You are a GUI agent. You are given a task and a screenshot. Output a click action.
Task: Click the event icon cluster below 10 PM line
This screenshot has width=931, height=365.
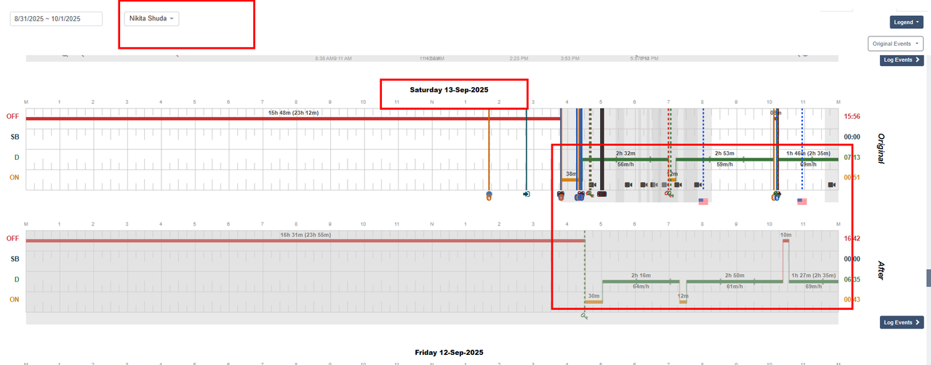(x=776, y=196)
